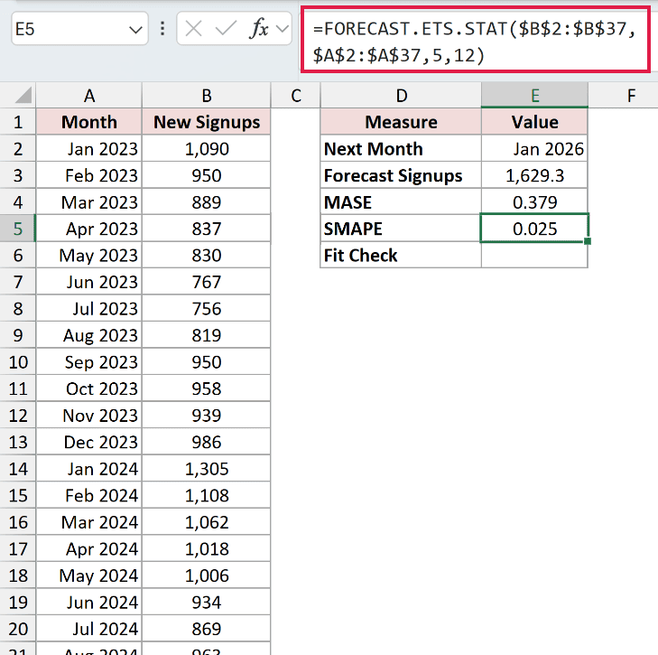This screenshot has height=655, width=658.
Task: Select the Apr 2023 cell
Action: coord(89,229)
